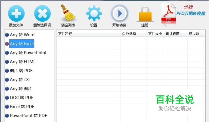
Task: Click the 总页数 column header
Action: [195, 34]
